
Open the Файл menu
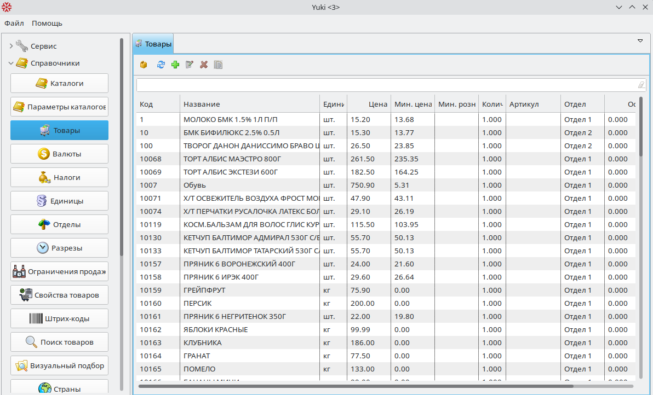tap(14, 23)
